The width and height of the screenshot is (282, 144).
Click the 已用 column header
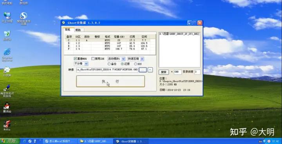(x=132, y=37)
